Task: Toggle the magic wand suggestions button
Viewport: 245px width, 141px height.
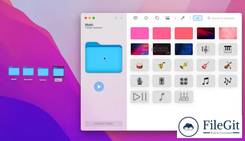Action: click(198, 18)
